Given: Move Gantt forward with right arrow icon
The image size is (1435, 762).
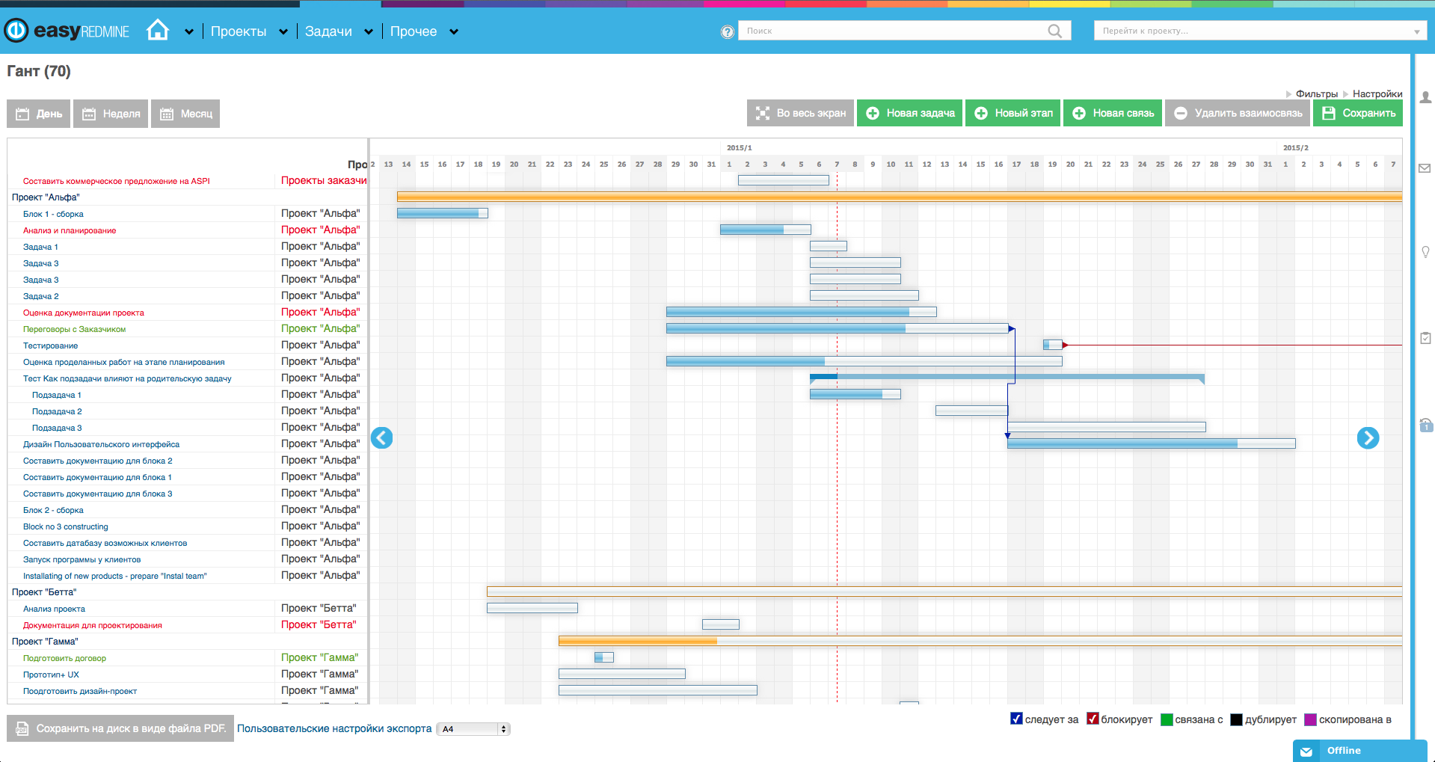Looking at the screenshot, I should 1368,437.
